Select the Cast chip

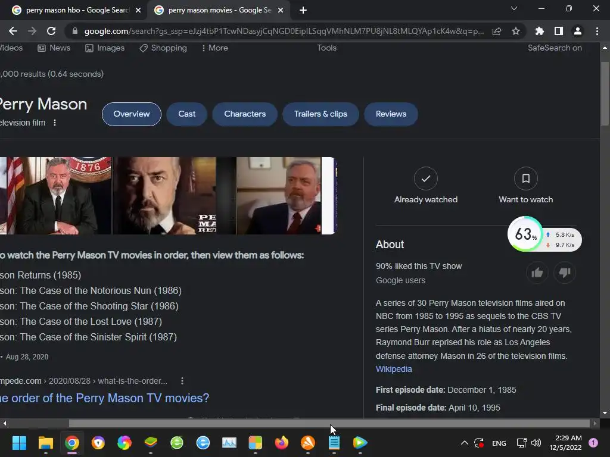pyautogui.click(x=186, y=114)
